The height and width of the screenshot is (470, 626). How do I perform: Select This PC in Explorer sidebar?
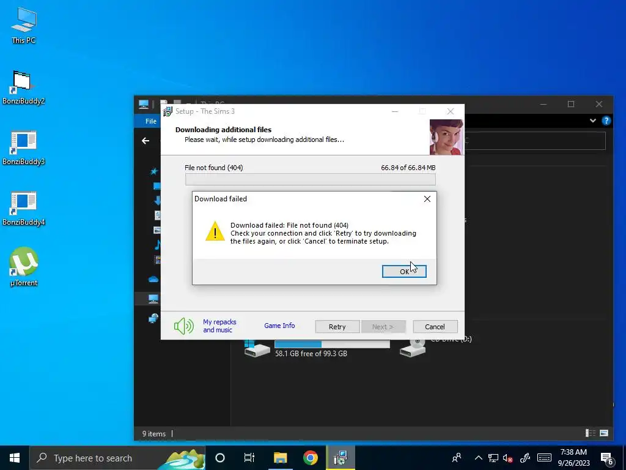153,299
